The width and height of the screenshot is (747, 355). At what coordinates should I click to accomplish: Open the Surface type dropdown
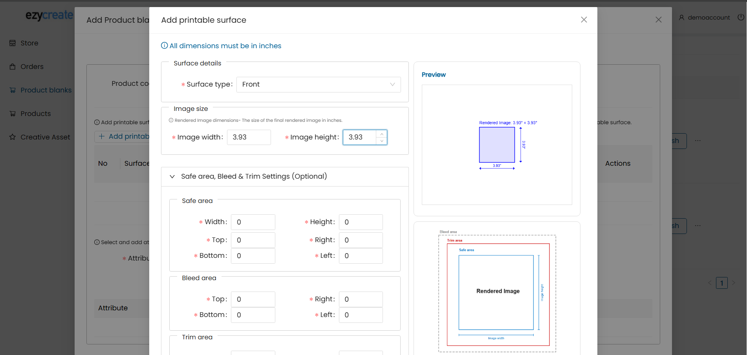(318, 85)
